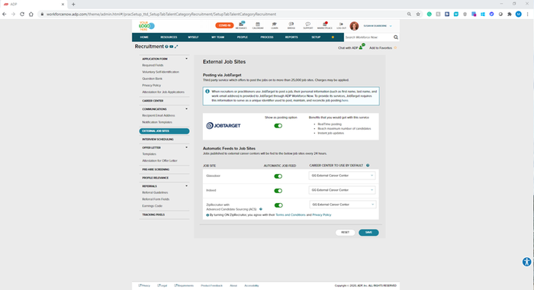Image resolution: width=534 pixels, height=290 pixels.
Task: Open Question Bank in sidebar
Action: (x=152, y=79)
